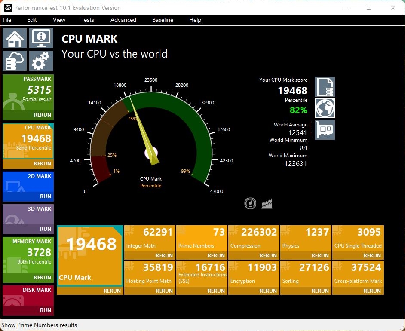Run the 3D Mark test
405x331 pixels.
(x=28, y=229)
